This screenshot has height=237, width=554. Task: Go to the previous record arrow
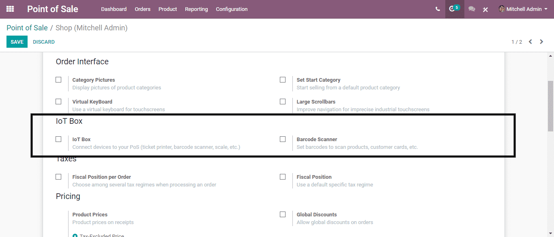530,42
